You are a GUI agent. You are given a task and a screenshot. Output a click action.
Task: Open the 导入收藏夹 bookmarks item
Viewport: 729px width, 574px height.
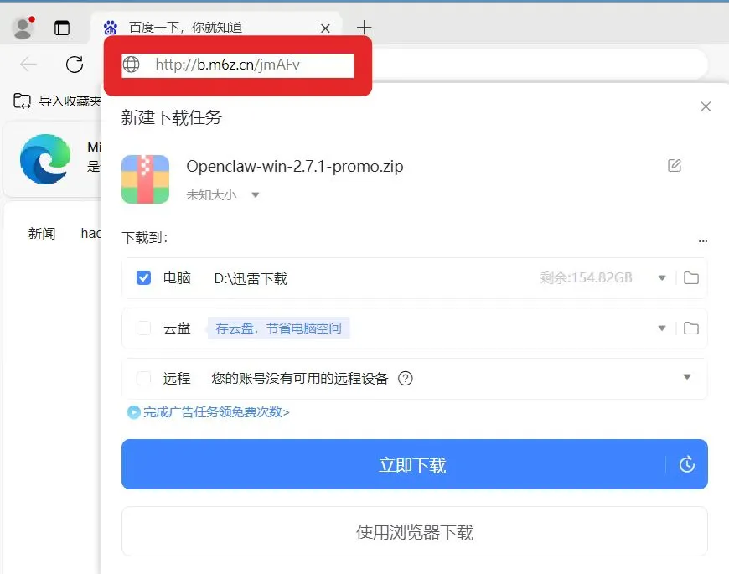[57, 101]
